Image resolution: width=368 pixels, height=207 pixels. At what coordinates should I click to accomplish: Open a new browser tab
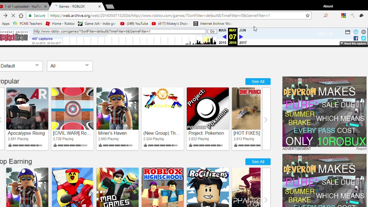click(x=110, y=6)
